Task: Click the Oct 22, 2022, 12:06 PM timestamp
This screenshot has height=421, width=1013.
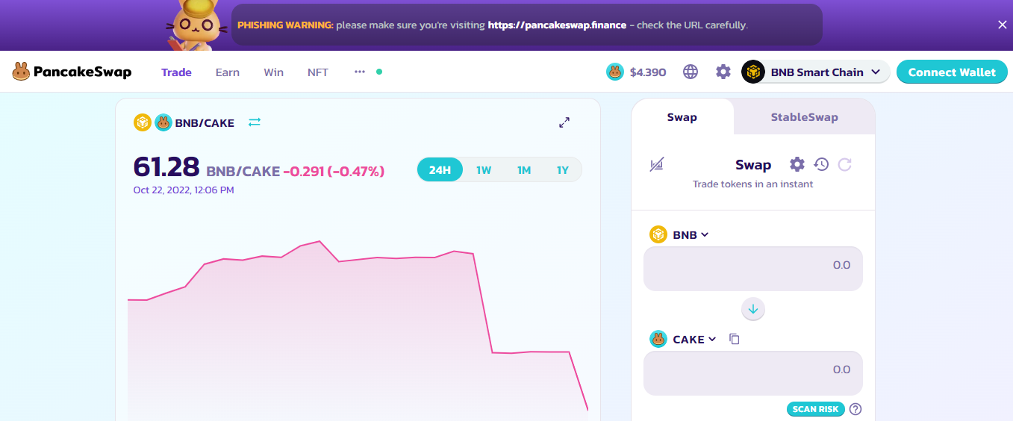Action: [184, 190]
